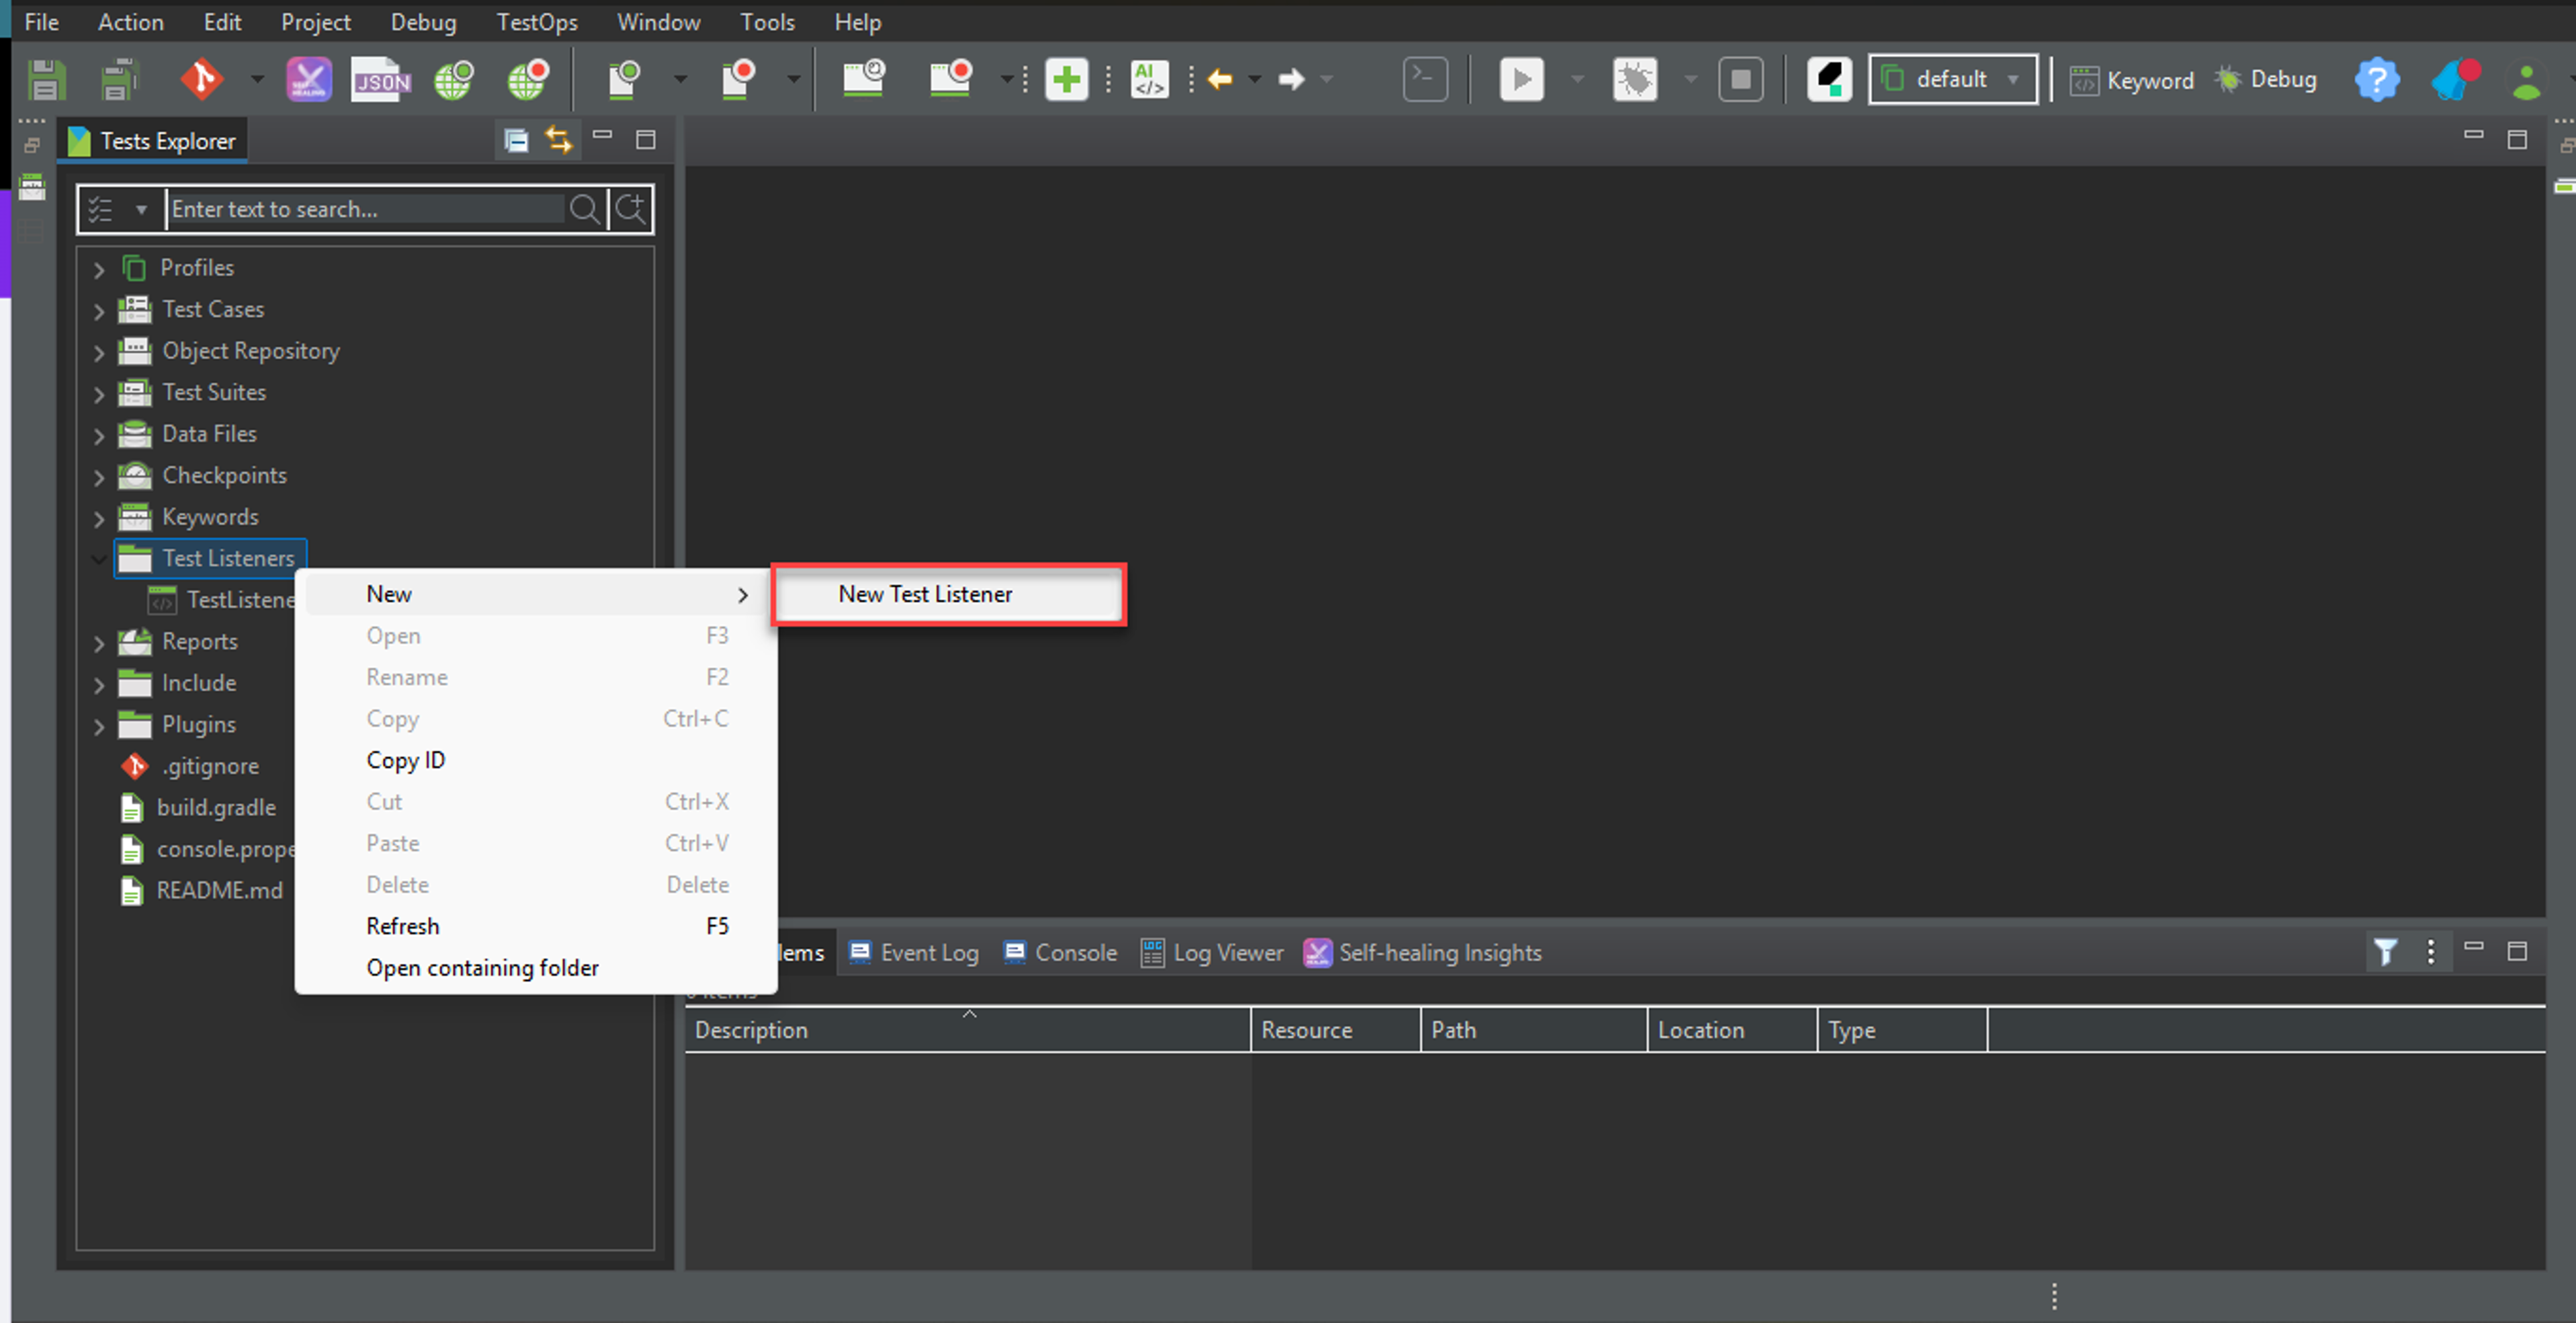This screenshot has height=1323, width=2576.
Task: Click the green plus Add icon
Action: tap(1066, 79)
